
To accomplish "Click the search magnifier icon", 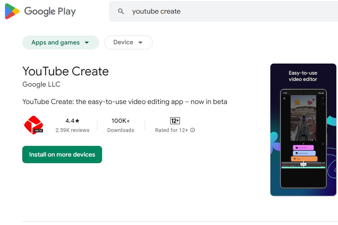I will click(x=121, y=12).
